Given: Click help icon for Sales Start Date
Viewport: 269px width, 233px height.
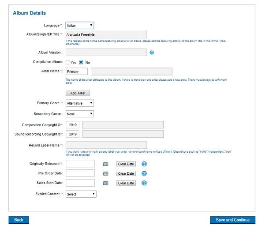Looking at the screenshot, I should tap(144, 183).
